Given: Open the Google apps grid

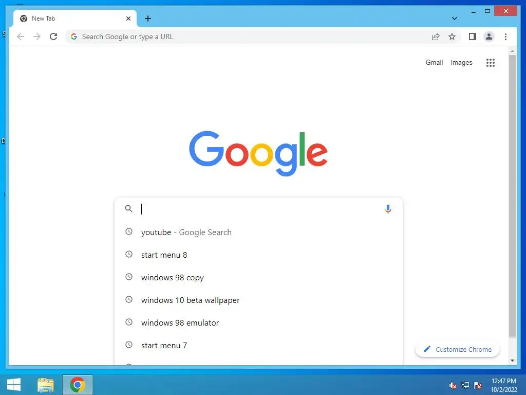Looking at the screenshot, I should 490,62.
